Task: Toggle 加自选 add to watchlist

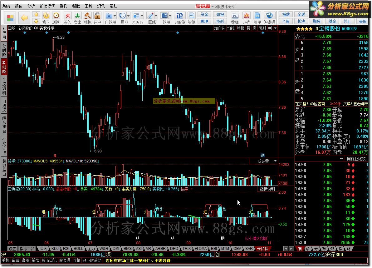Action: tap(219, 28)
